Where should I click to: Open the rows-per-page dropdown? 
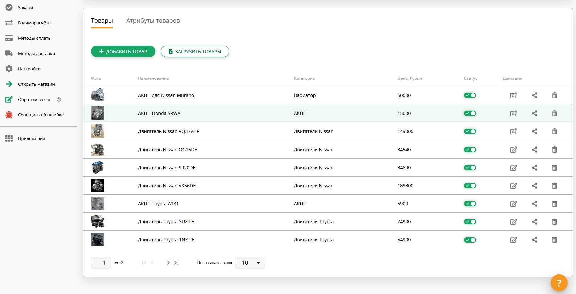coord(250,263)
